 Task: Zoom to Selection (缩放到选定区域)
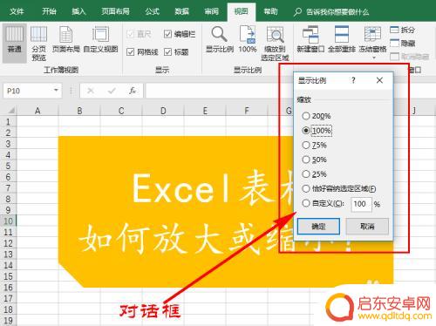tap(275, 44)
